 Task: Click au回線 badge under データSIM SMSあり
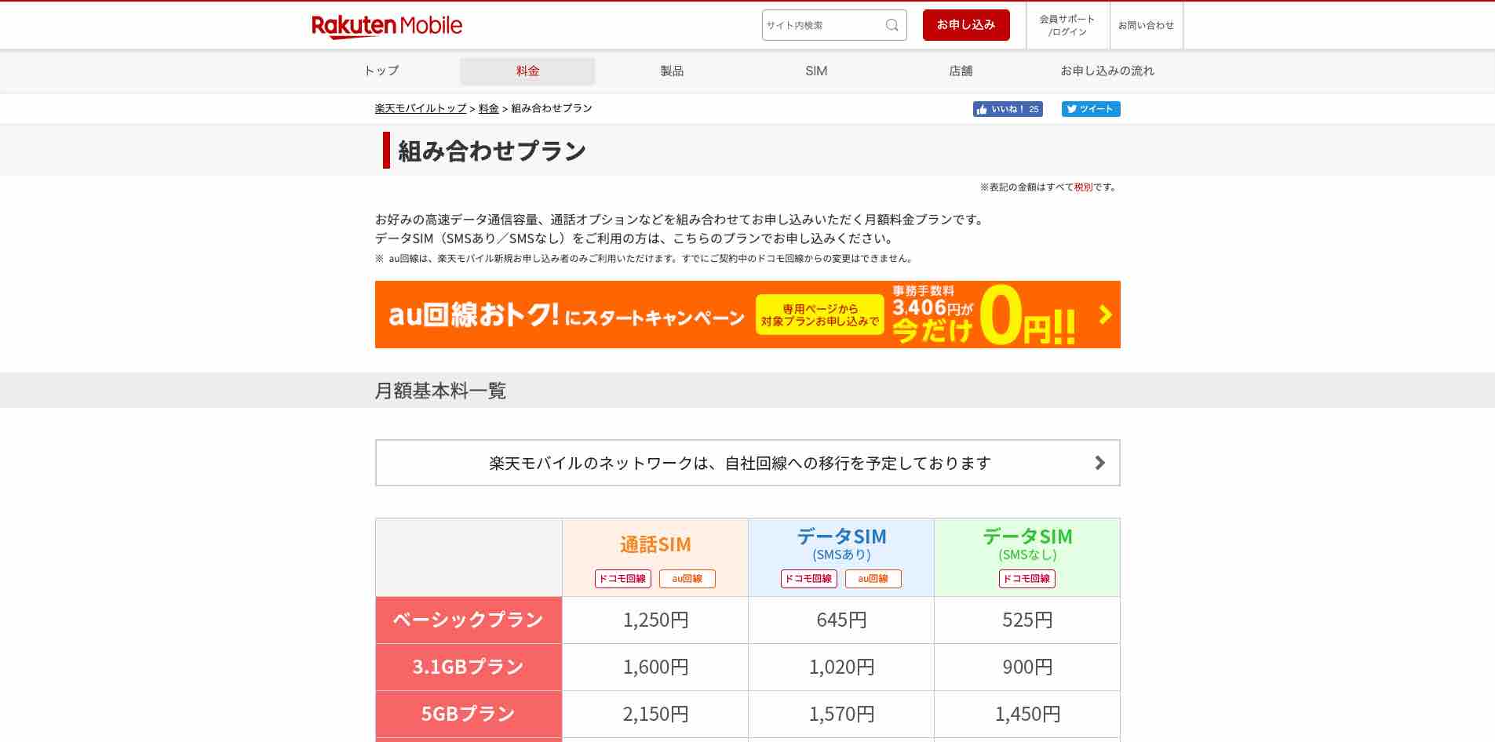(x=873, y=579)
